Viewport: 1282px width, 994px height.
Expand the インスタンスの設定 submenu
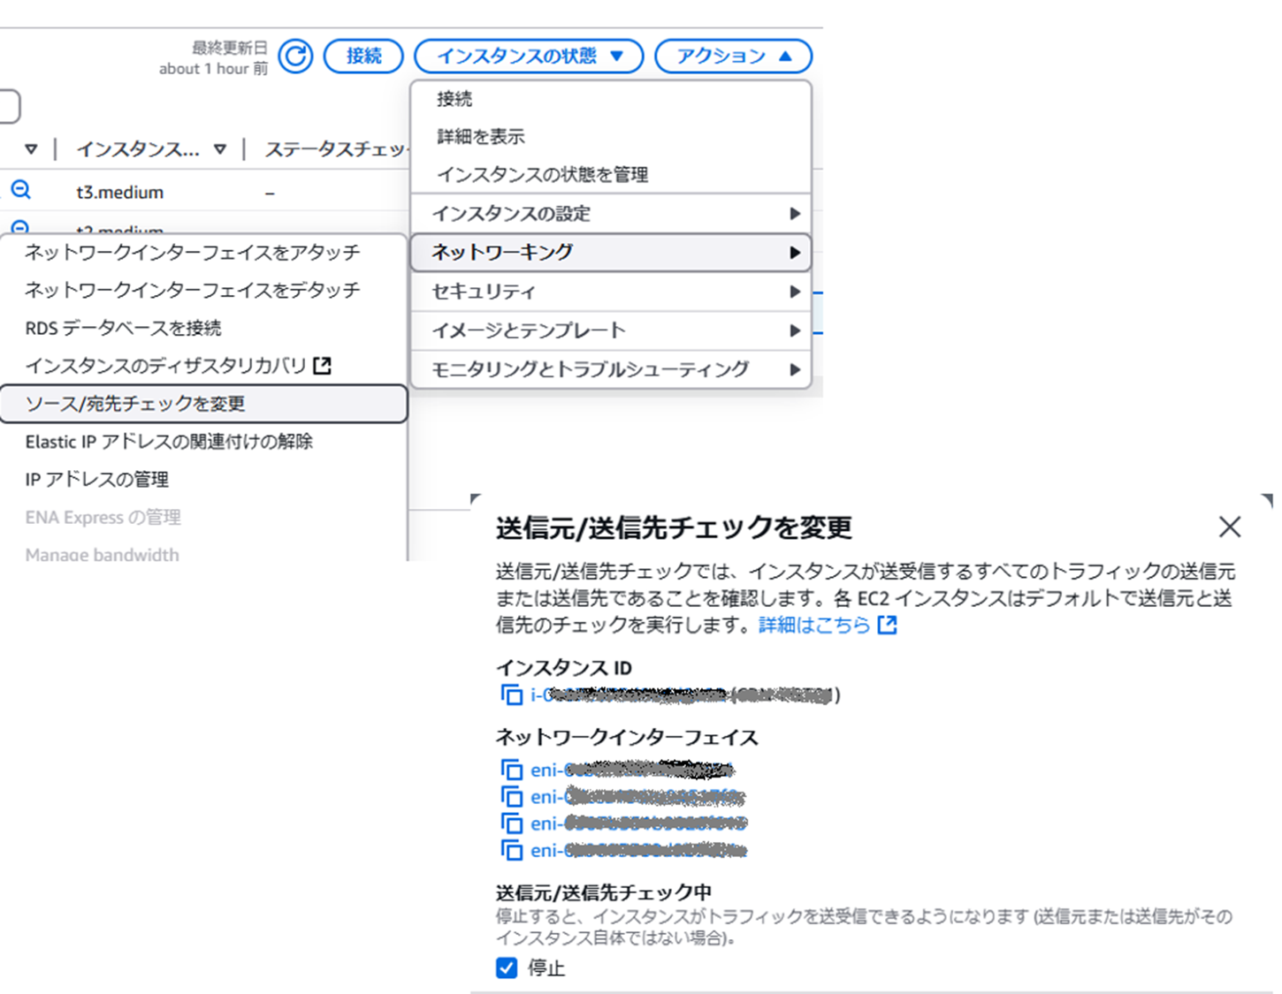pyautogui.click(x=611, y=214)
